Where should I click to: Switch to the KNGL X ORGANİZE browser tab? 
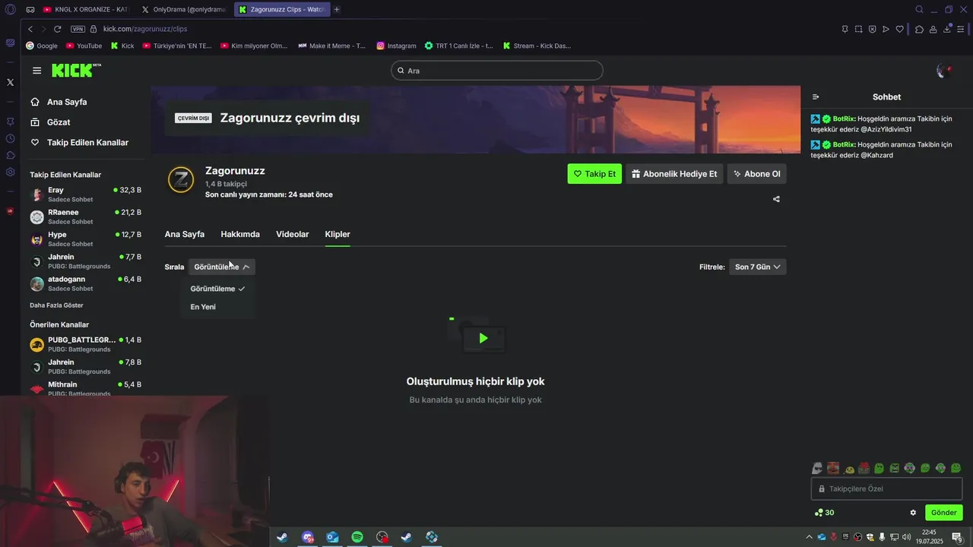click(86, 10)
